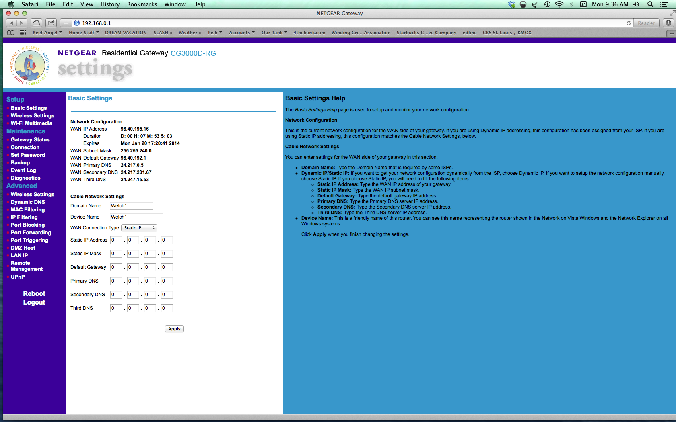Expand the Reef Angel bookmarks folder
676x422 pixels.
pos(47,33)
